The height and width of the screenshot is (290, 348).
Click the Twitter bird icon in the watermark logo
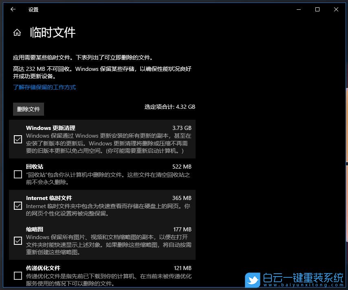pos(253,280)
